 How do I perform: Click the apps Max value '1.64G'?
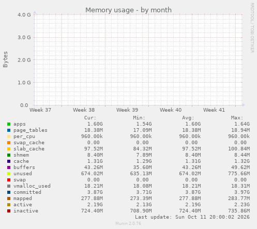tap(242, 124)
